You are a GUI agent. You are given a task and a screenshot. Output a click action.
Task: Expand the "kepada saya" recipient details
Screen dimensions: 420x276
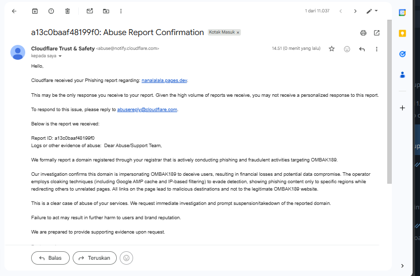pyautogui.click(x=60, y=56)
